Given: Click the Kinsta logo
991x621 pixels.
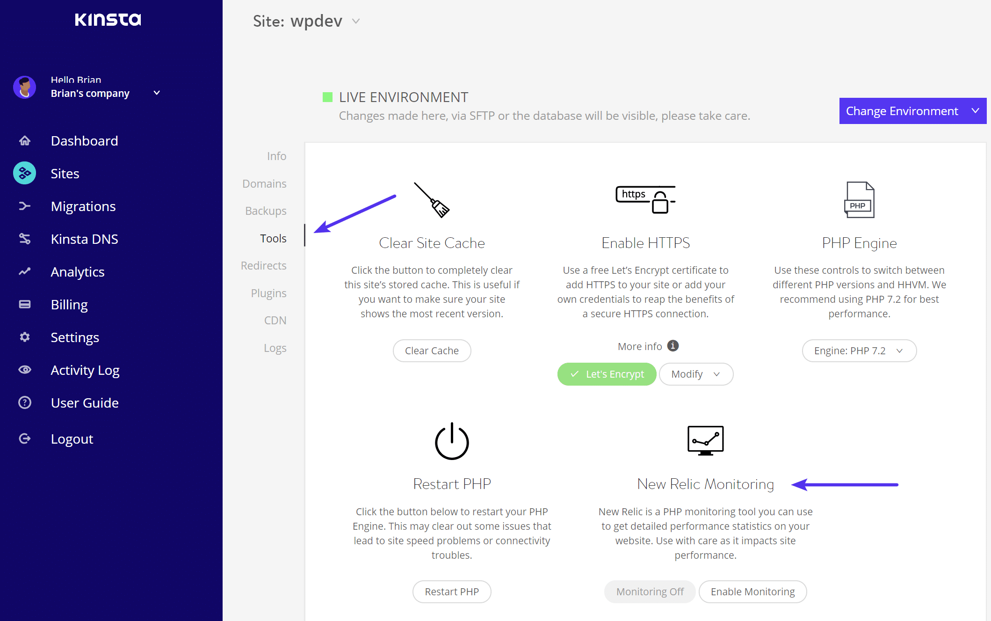Looking at the screenshot, I should (108, 19).
